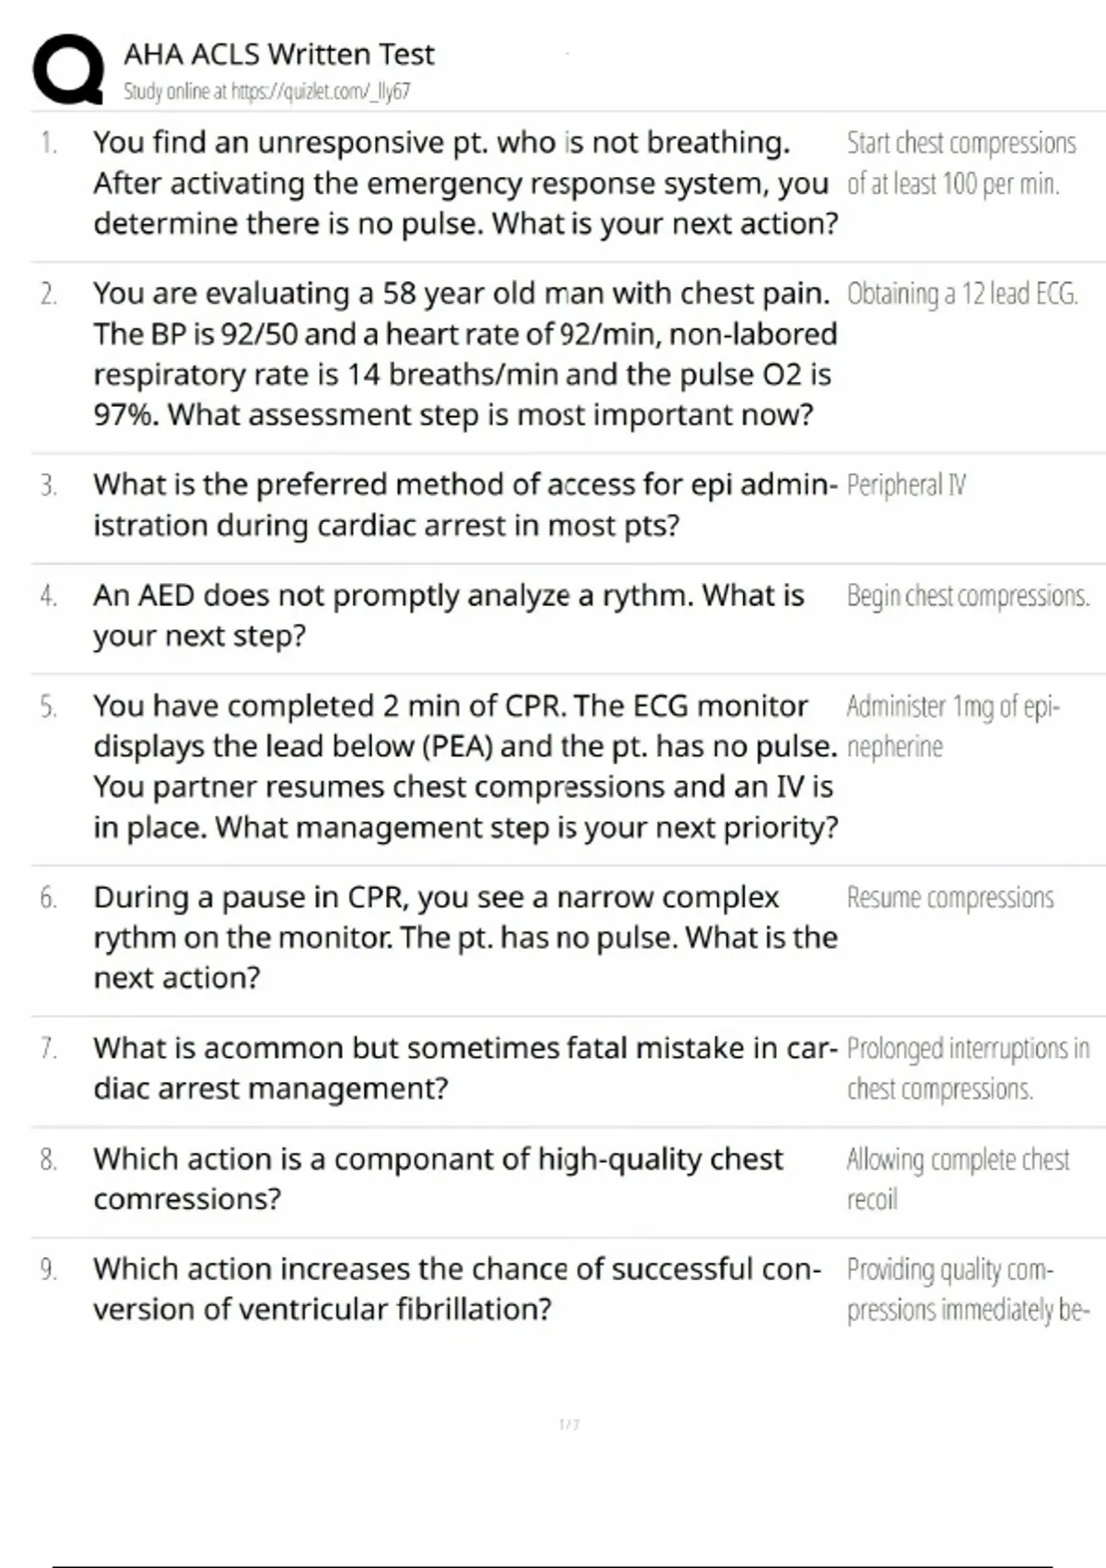Click the 1/7 page number indicator
This screenshot has height=1568, width=1106.
click(x=569, y=1425)
